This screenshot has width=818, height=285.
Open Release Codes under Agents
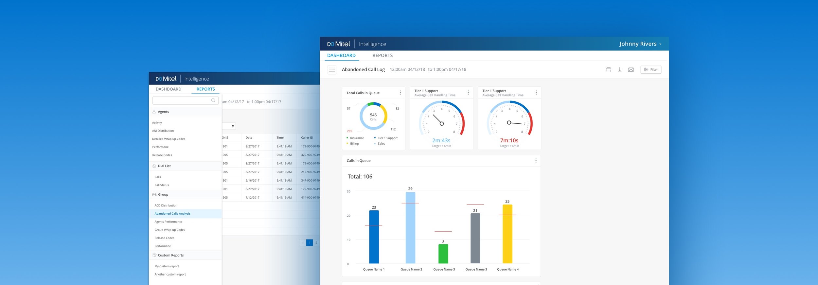coord(162,155)
